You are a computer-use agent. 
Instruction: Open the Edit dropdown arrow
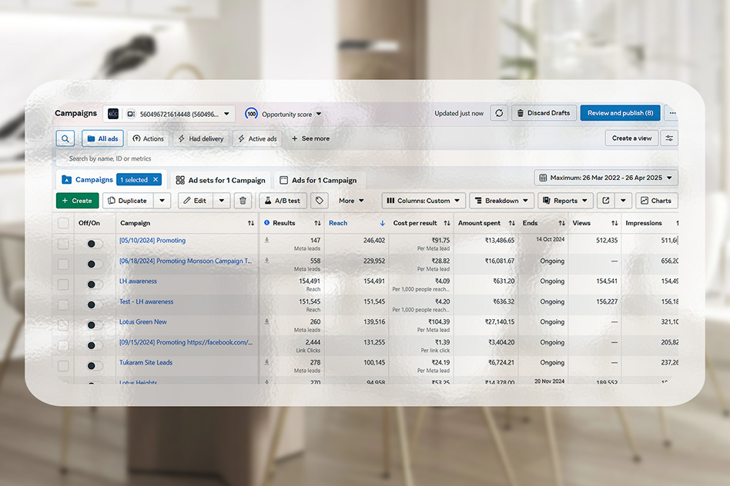click(222, 201)
